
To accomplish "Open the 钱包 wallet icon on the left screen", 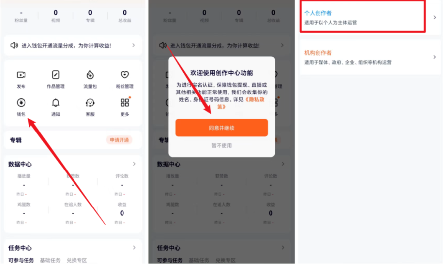I will click(x=21, y=103).
